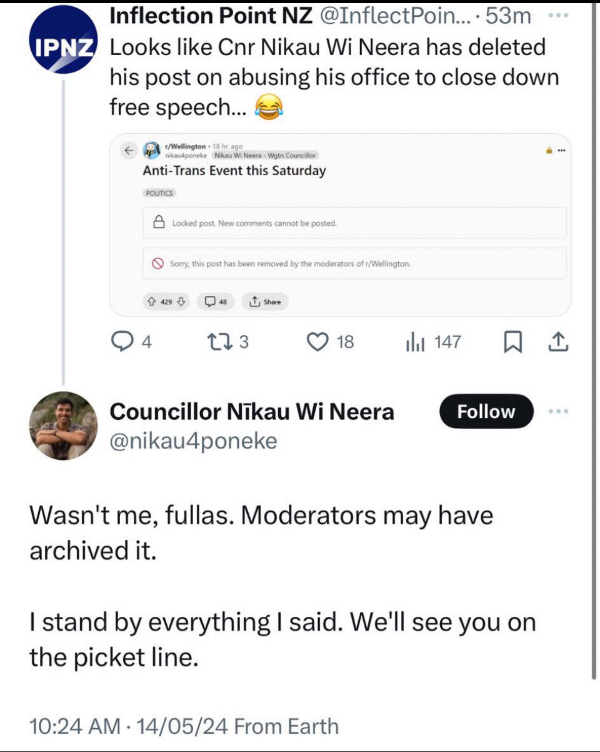This screenshot has height=752, width=600.
Task: Open replies on Inflection Point NZ tweet
Action: (x=130, y=342)
